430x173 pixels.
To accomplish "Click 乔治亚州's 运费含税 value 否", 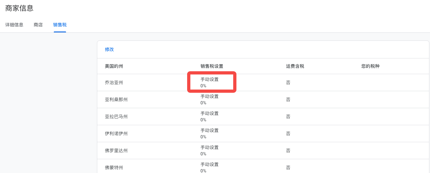I will tap(288, 82).
